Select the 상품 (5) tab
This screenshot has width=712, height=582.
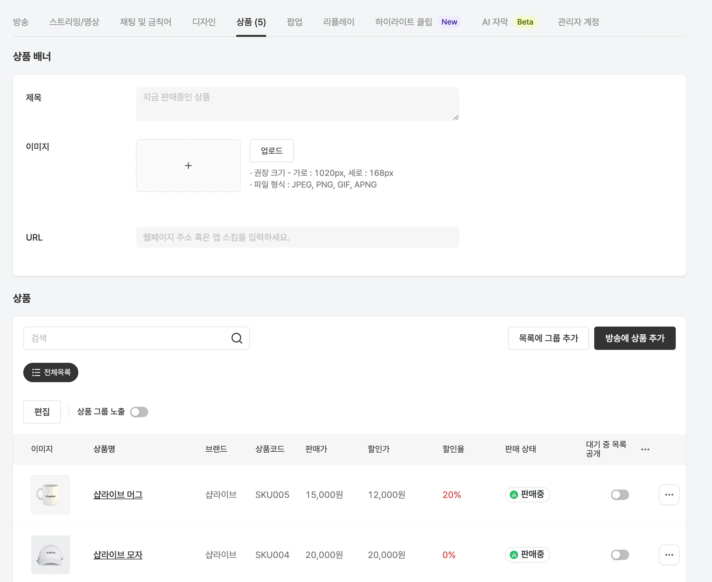pyautogui.click(x=251, y=22)
